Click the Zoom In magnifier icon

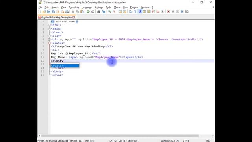pos(109,11)
